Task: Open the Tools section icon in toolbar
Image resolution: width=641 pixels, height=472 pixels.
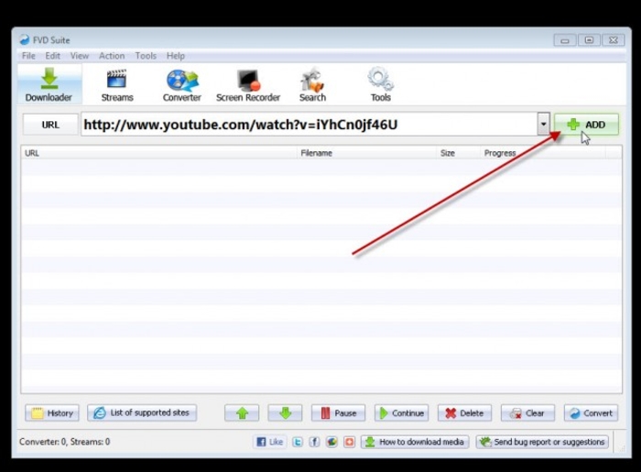Action: [381, 85]
